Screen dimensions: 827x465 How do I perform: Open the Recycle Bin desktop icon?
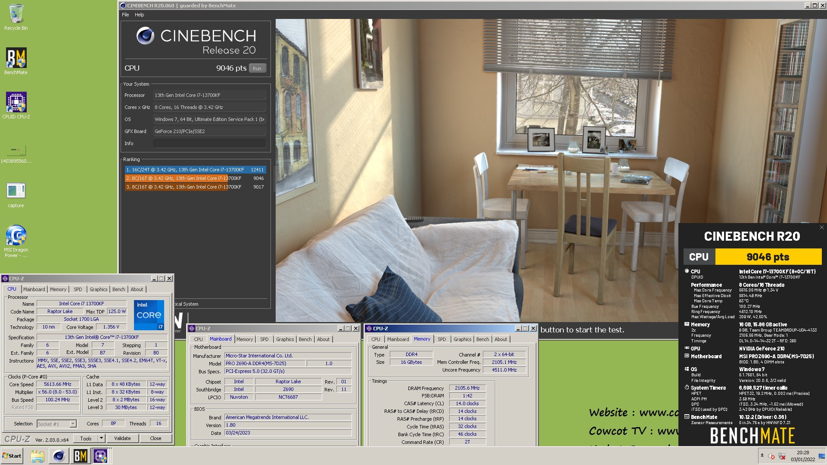pos(16,17)
